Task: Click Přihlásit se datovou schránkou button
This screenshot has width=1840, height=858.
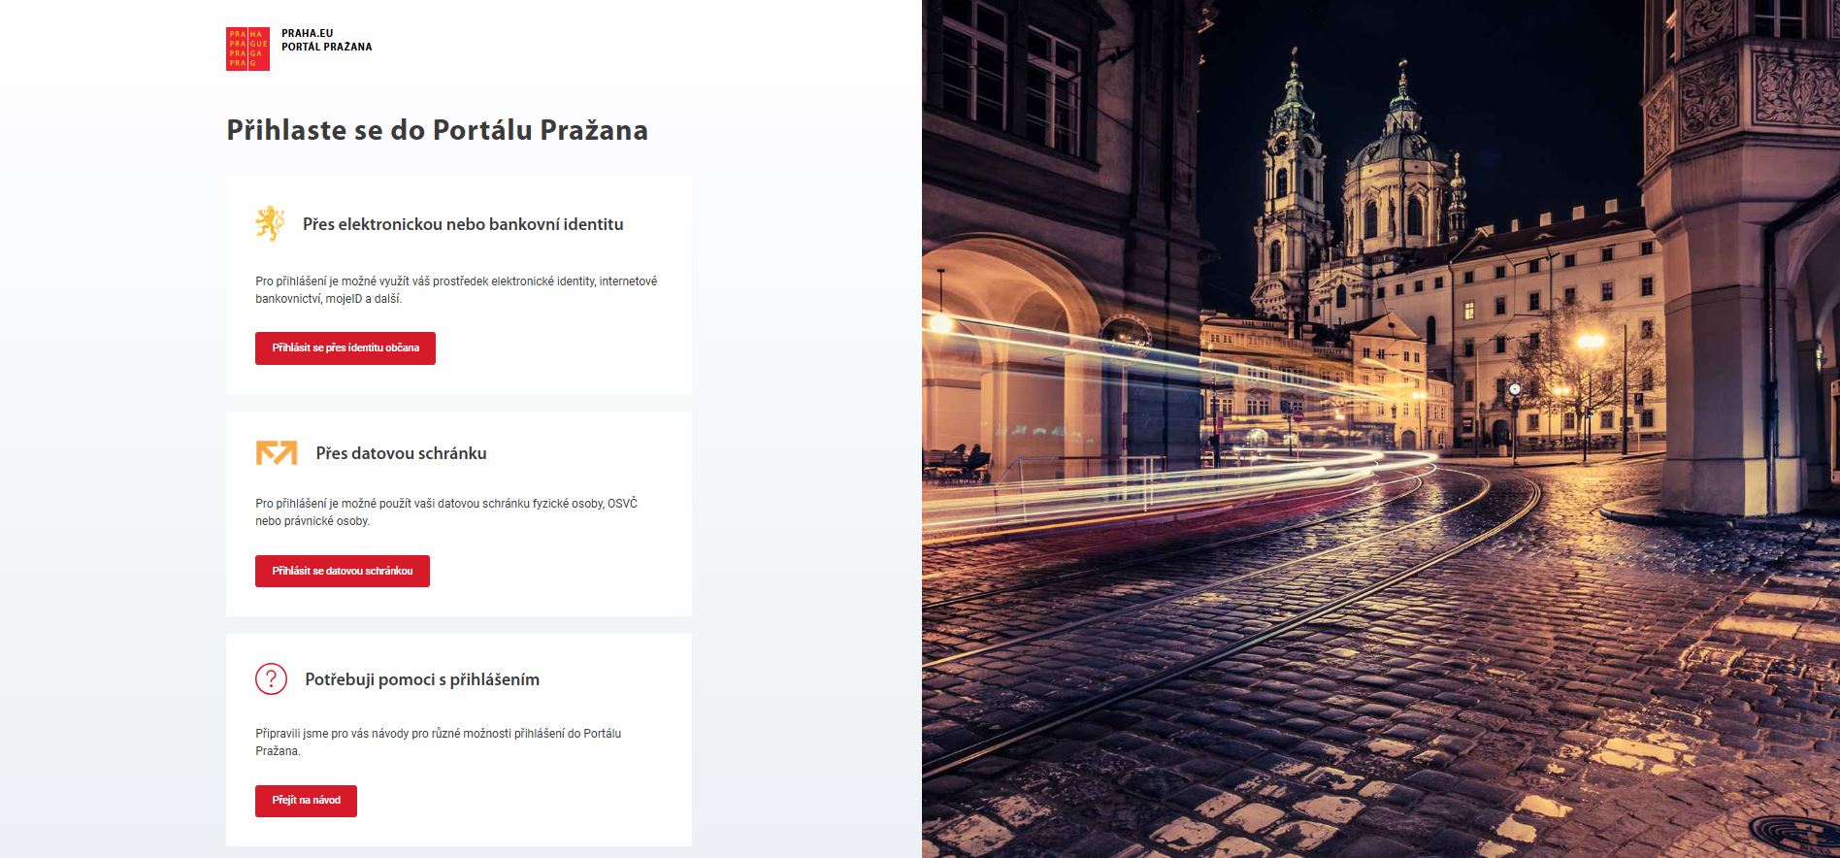Action: click(x=343, y=572)
